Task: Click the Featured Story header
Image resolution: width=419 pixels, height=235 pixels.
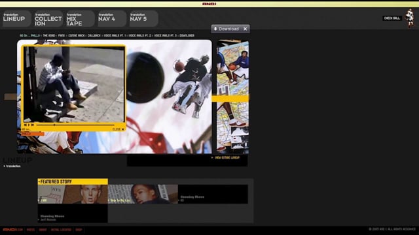Action: (x=73, y=181)
